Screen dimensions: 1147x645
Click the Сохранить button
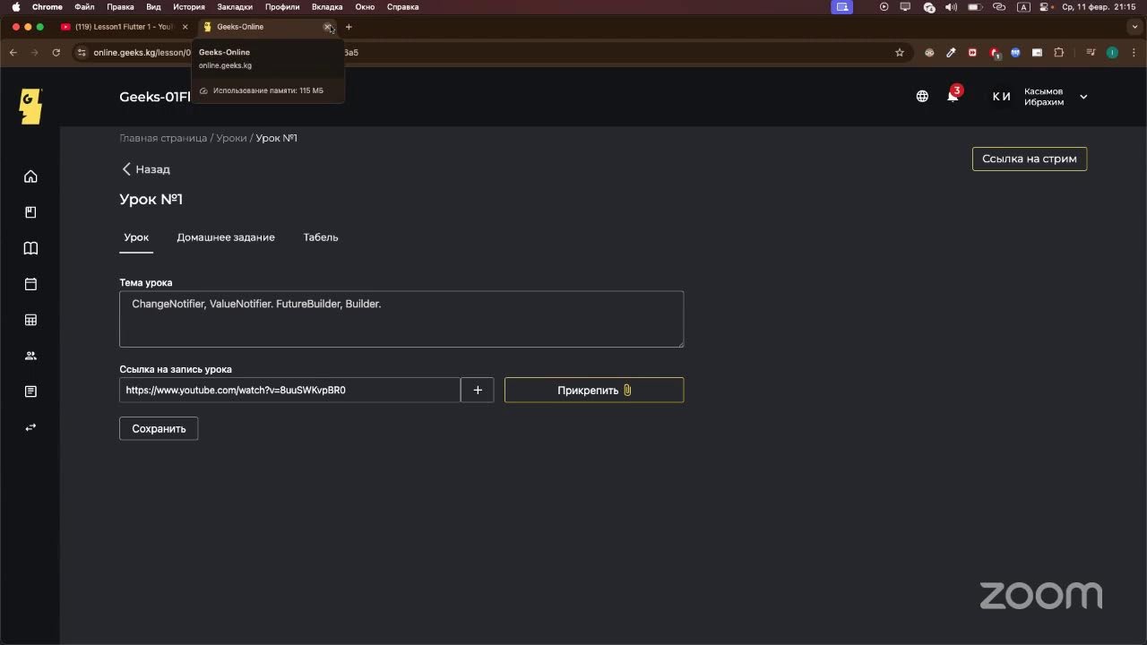tap(159, 428)
